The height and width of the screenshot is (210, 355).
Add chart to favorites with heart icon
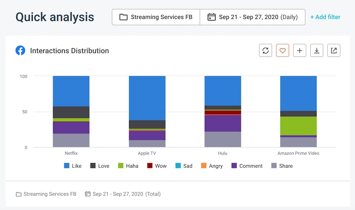tap(283, 51)
